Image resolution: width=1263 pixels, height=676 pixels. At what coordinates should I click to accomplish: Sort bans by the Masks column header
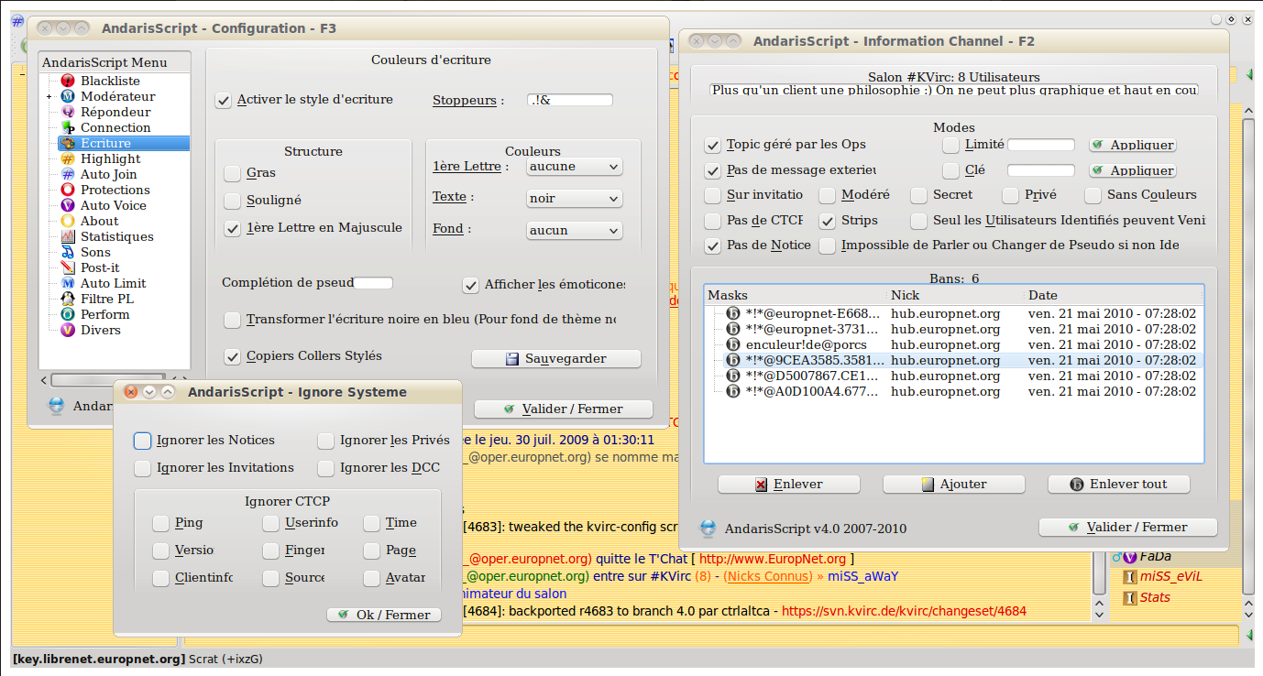coord(796,295)
